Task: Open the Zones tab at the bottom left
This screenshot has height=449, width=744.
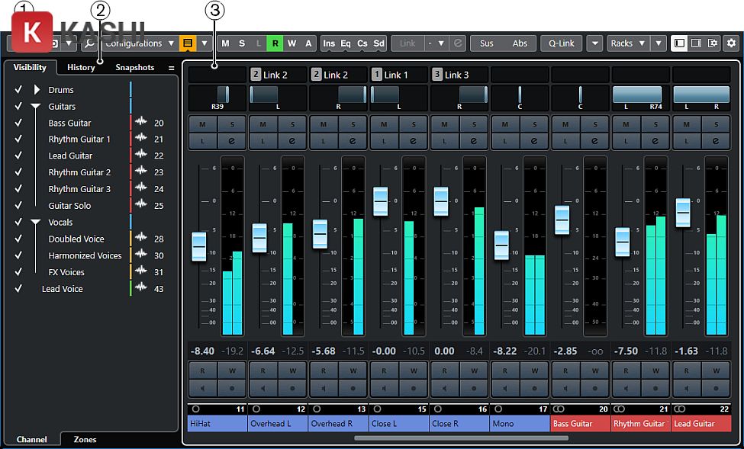Action: coord(85,439)
